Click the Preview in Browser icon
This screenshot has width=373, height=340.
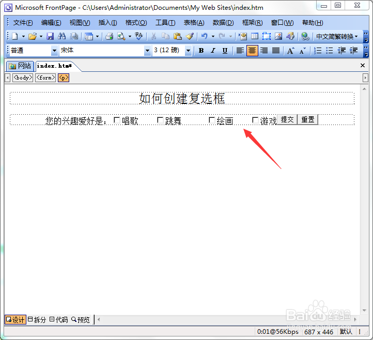coord(121,36)
